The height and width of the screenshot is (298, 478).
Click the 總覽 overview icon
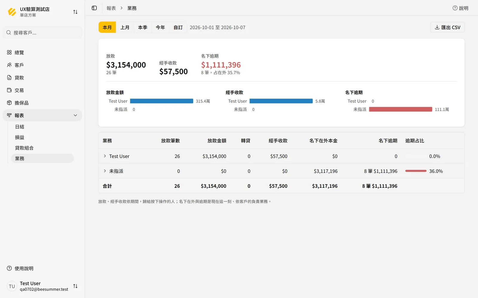point(9,52)
